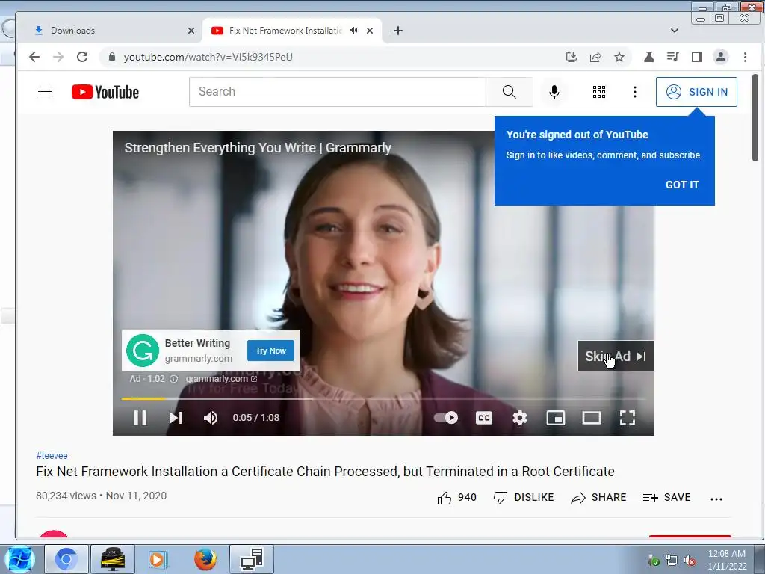Open YouTube settings three-dot menu

point(635,92)
